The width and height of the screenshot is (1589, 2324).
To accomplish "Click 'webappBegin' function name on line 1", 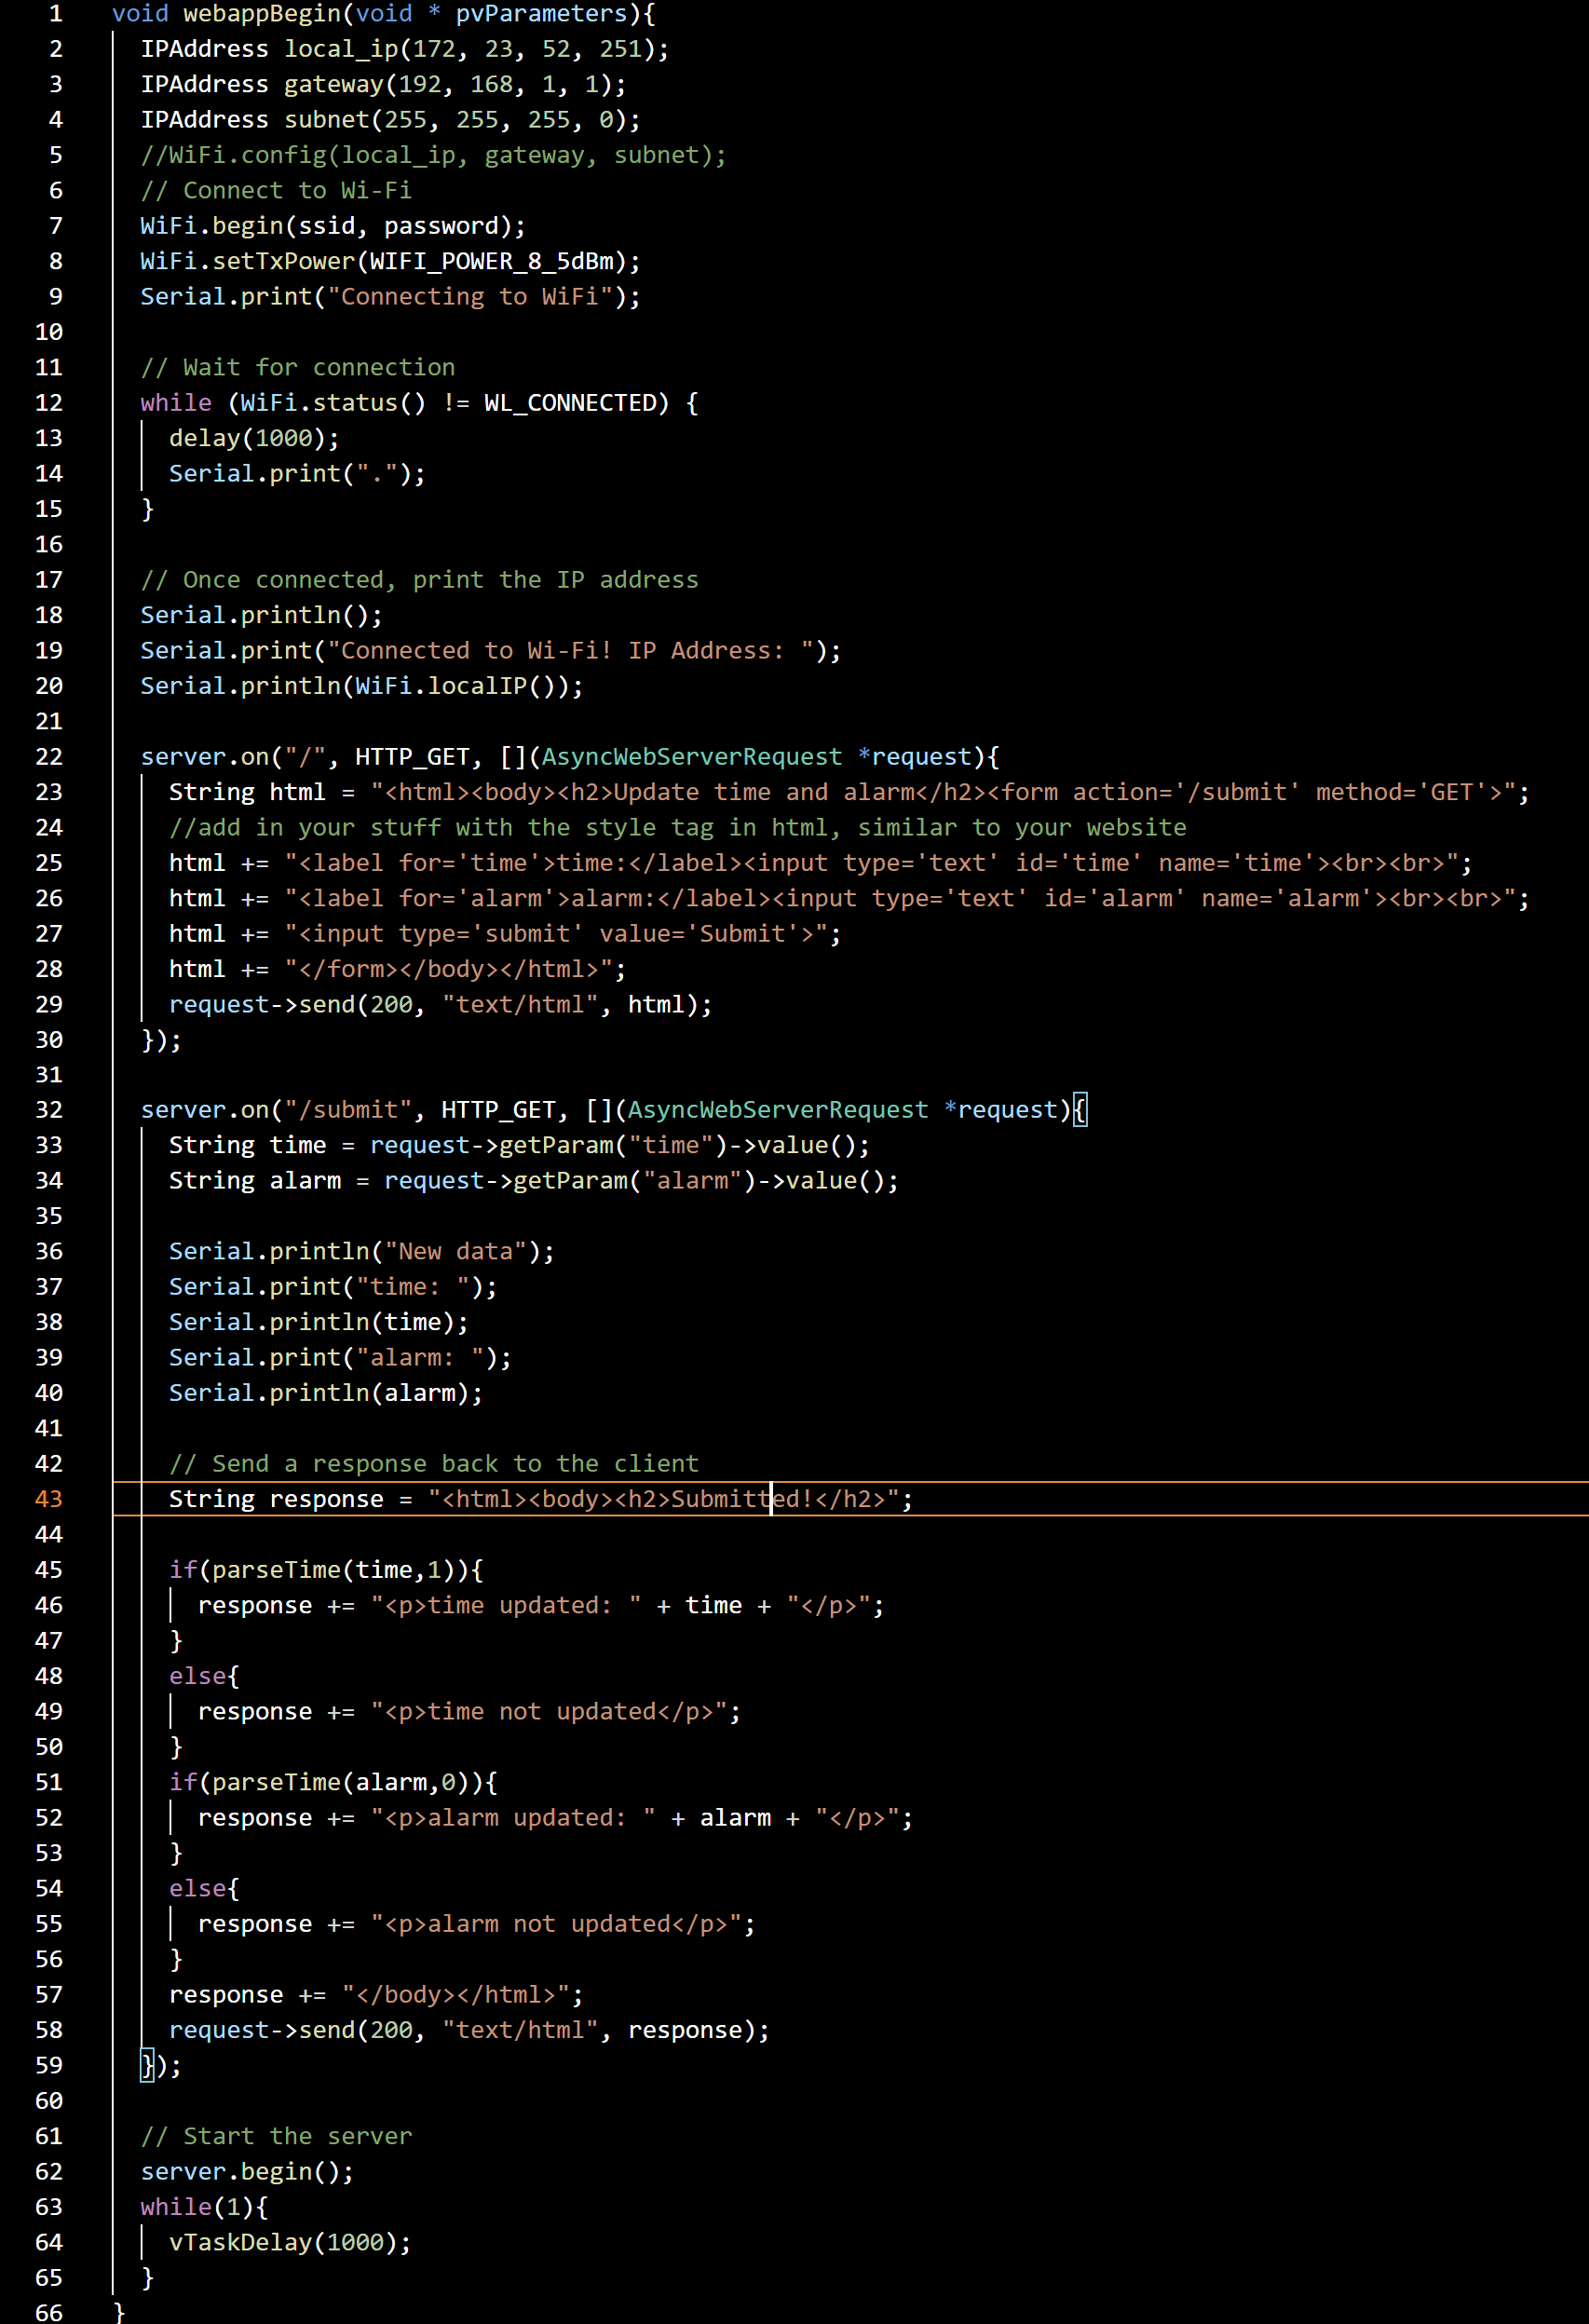I will [261, 14].
